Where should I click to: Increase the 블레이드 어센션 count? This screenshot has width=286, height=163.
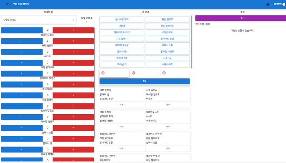coord(73,74)
